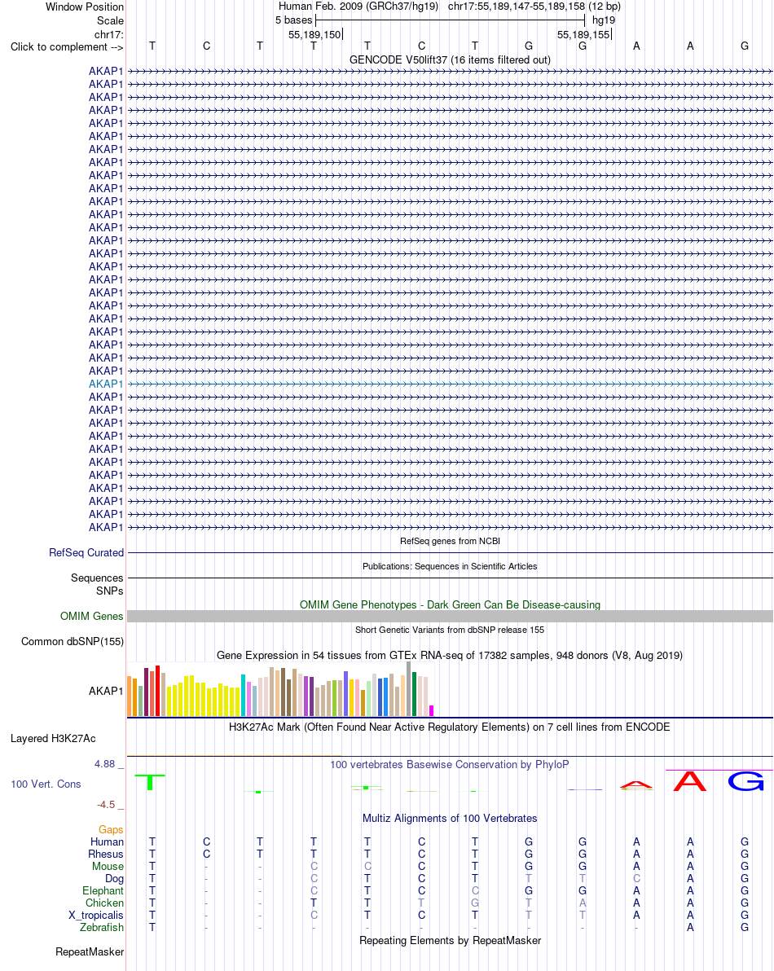Image resolution: width=774 pixels, height=971 pixels.
Task: Click 'Repeating Elements by RepeatMasker' title
Action: (x=451, y=940)
